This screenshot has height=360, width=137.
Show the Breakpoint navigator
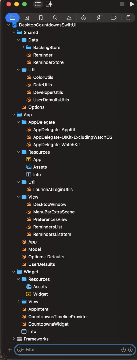(x=113, y=18)
